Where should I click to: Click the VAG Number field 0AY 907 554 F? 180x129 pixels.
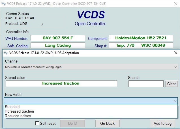58,38
